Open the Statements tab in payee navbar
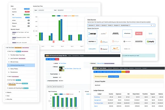The height and width of the screenshot is (110, 165). (x=116, y=68)
